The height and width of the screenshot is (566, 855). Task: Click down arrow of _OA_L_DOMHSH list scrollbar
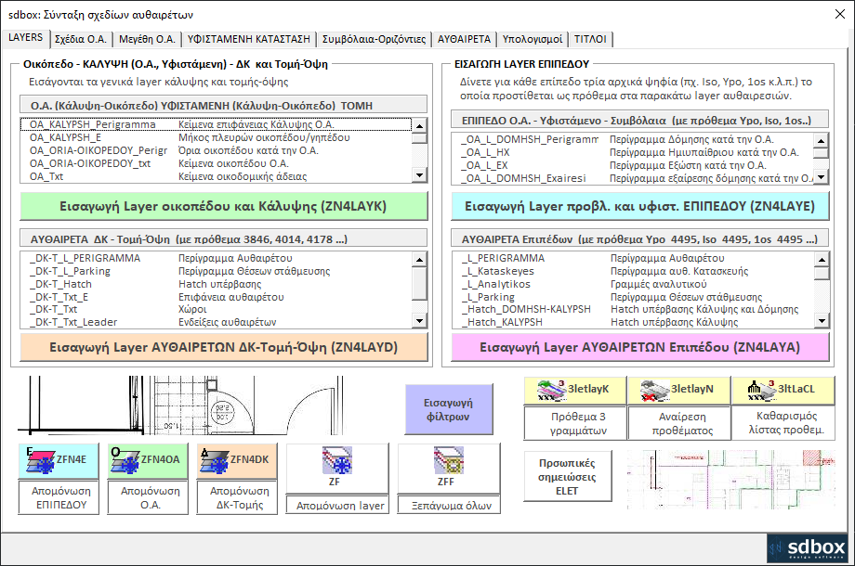822,177
